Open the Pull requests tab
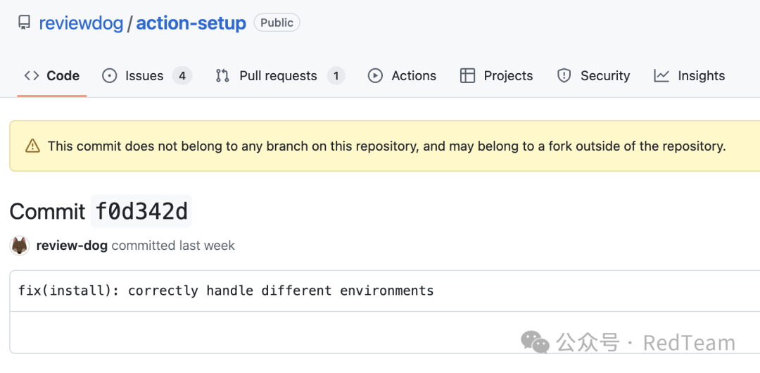Image resolution: width=760 pixels, height=373 pixels. 280,76
